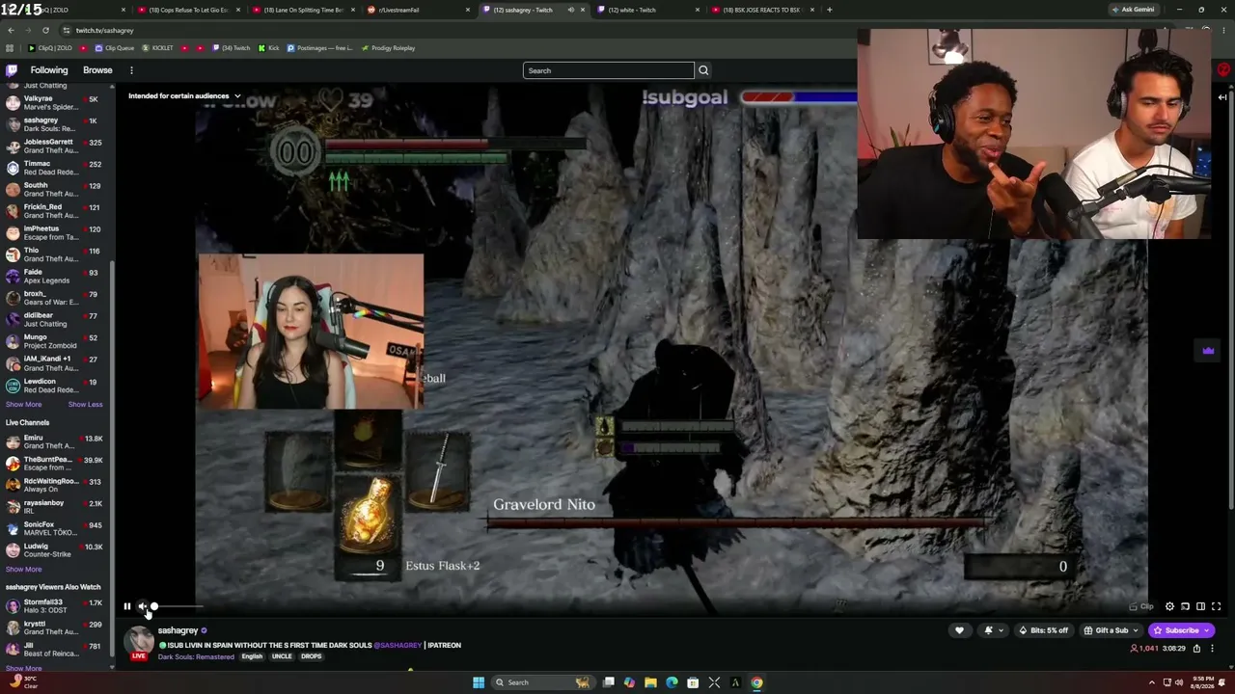The width and height of the screenshot is (1235, 694).
Task: Open the Clip Queue bookmark
Action: (115, 48)
